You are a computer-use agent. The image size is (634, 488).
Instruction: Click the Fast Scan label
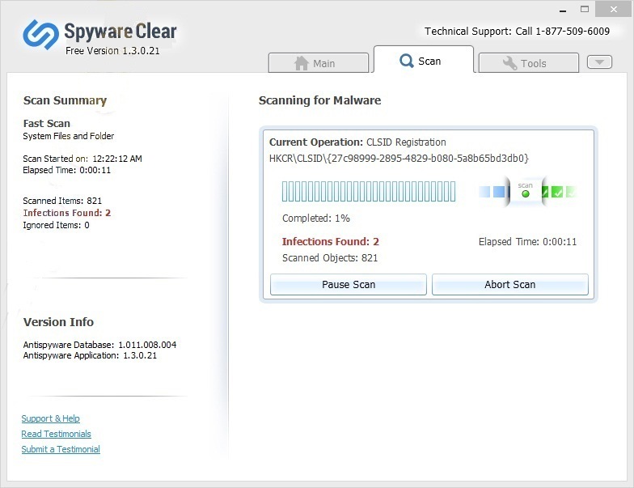[47, 123]
